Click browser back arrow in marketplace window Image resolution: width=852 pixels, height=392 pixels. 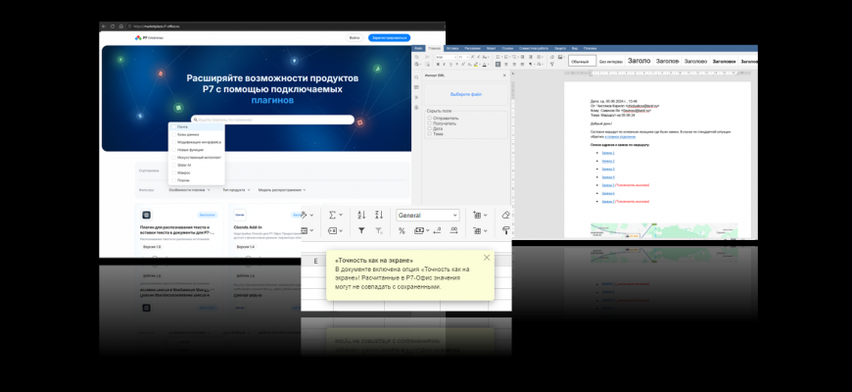[x=104, y=26]
